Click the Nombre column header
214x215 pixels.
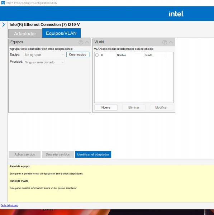coord(122,55)
